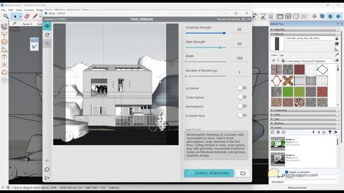This screenshot has height=193, width=344.
Task: Click the first blue cube extension icon
Action: click(322, 17)
